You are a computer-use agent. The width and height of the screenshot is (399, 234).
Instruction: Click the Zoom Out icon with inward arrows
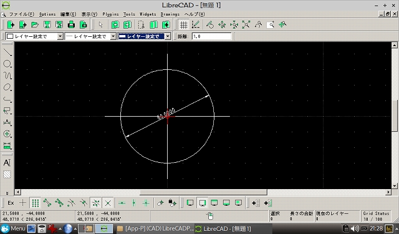pyautogui.click(x=234, y=25)
